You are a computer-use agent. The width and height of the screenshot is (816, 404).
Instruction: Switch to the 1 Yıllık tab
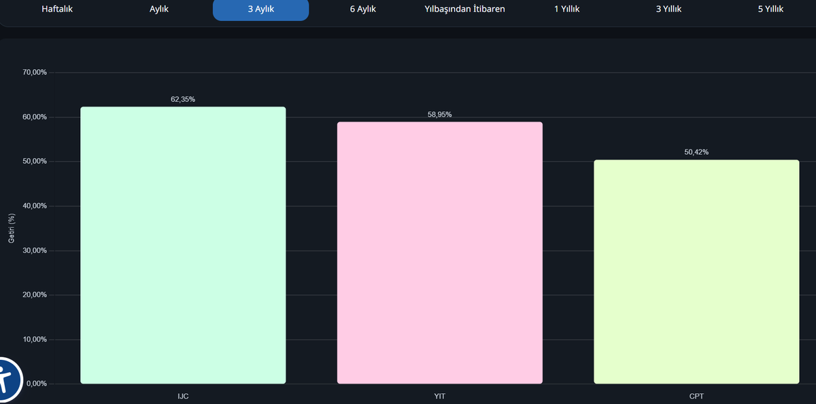coord(566,10)
